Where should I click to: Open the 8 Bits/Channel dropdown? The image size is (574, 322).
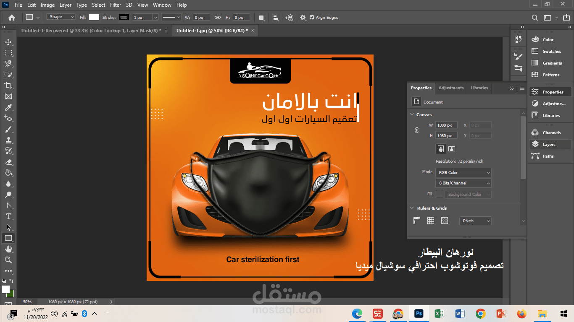pyautogui.click(x=463, y=183)
